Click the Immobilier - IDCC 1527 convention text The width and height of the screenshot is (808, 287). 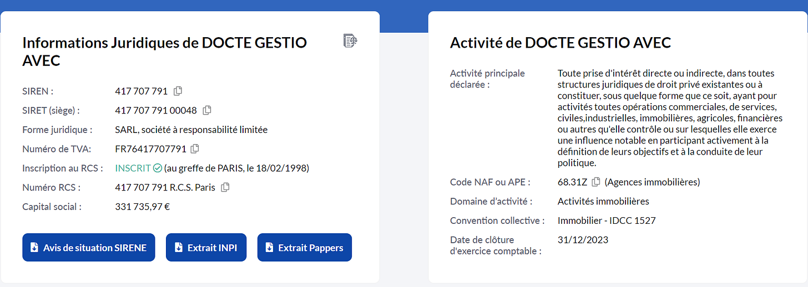point(607,221)
